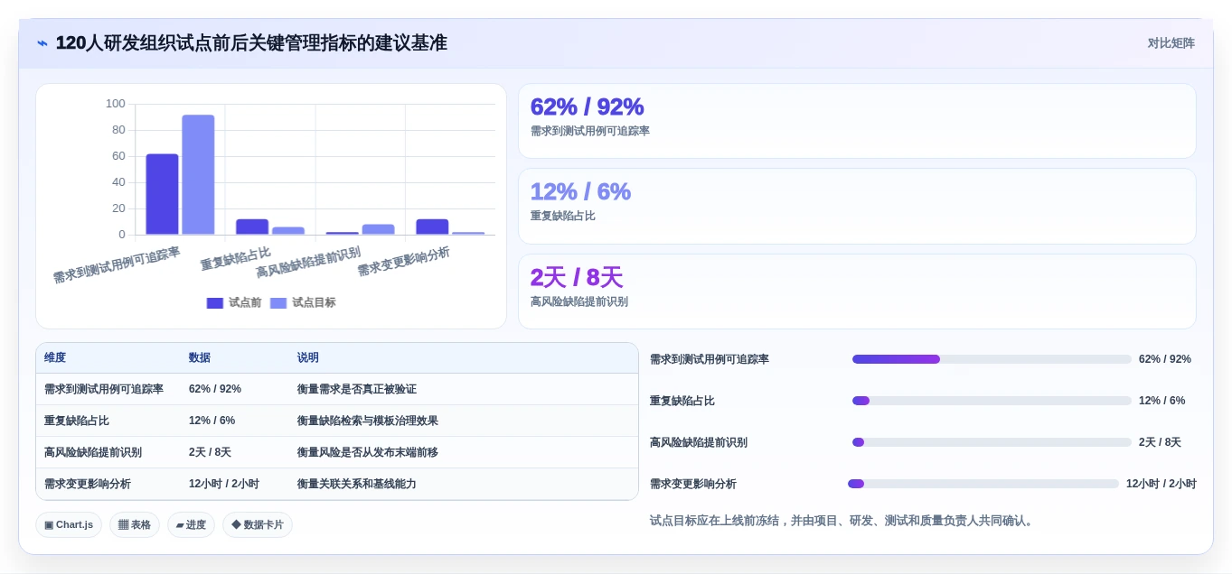Click progress value 12小时 / 2小时
This screenshot has height=574, width=1232.
[x=1161, y=484]
